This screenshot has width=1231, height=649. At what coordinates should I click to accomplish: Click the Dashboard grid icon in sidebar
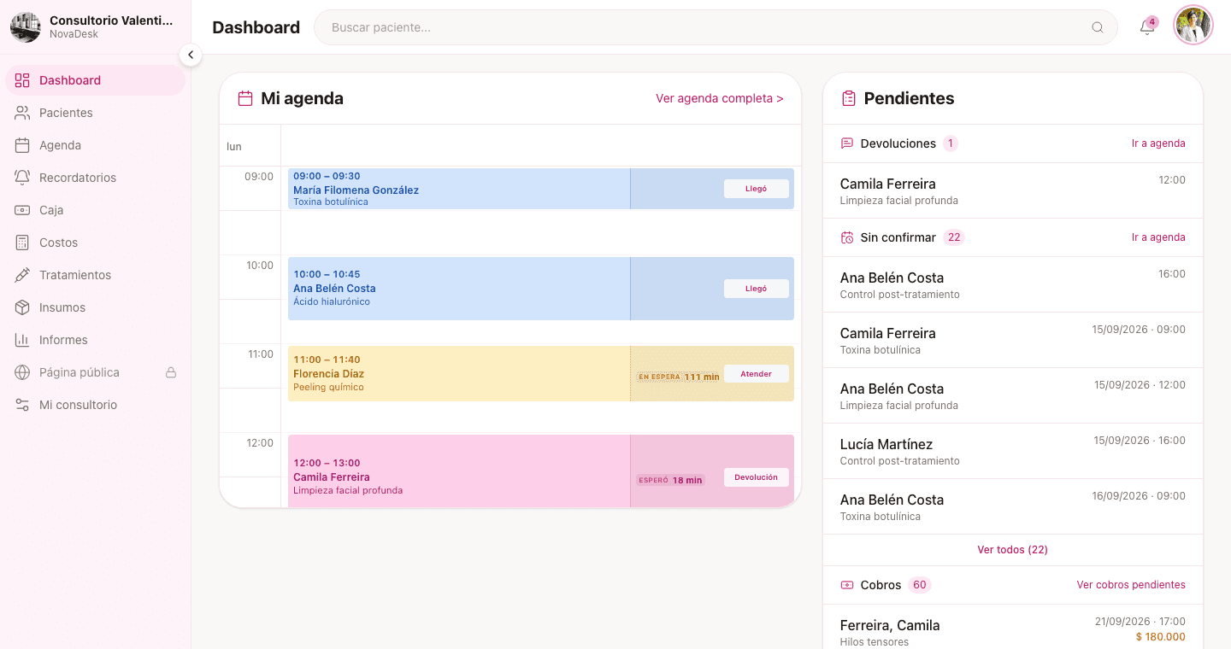pos(22,80)
